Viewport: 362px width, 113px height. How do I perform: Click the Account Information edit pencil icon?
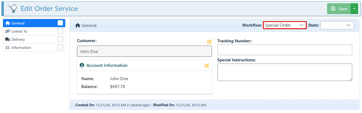207,65
